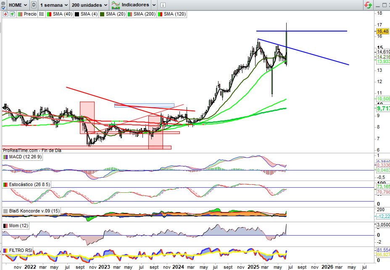
Task: Click the 81,554 FILTRO RSI value
Action: (383, 250)
